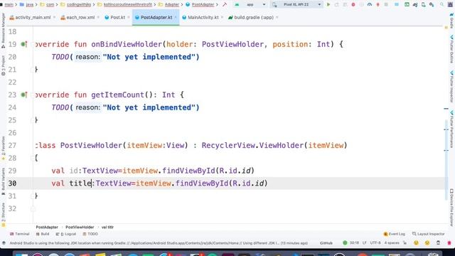The width and height of the screenshot is (455, 256).
Task: Open the Flutter Outline side panel
Action: coord(452,49)
